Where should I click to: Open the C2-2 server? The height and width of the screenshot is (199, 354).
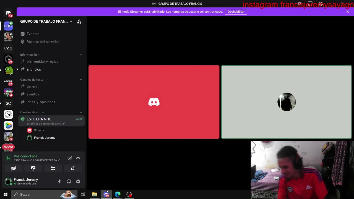pos(8,48)
